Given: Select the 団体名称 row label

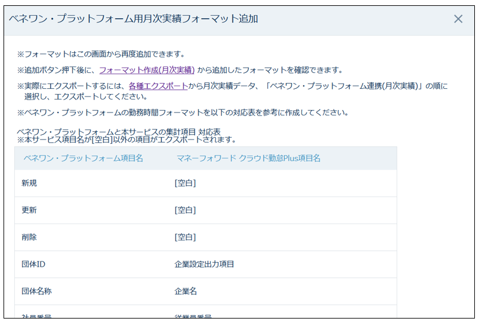Looking at the screenshot, I should tap(36, 291).
